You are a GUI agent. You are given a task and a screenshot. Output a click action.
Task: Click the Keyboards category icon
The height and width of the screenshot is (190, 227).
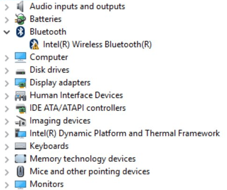pyautogui.click(x=20, y=146)
